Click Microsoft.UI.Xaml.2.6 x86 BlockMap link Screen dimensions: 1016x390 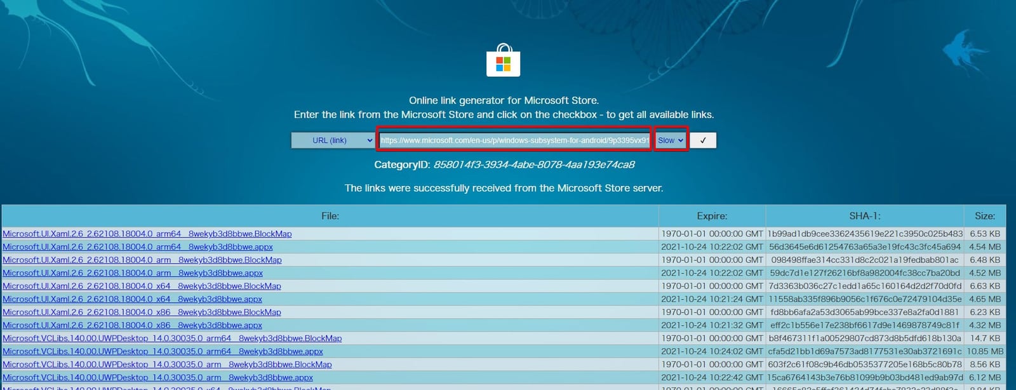pyautogui.click(x=142, y=313)
